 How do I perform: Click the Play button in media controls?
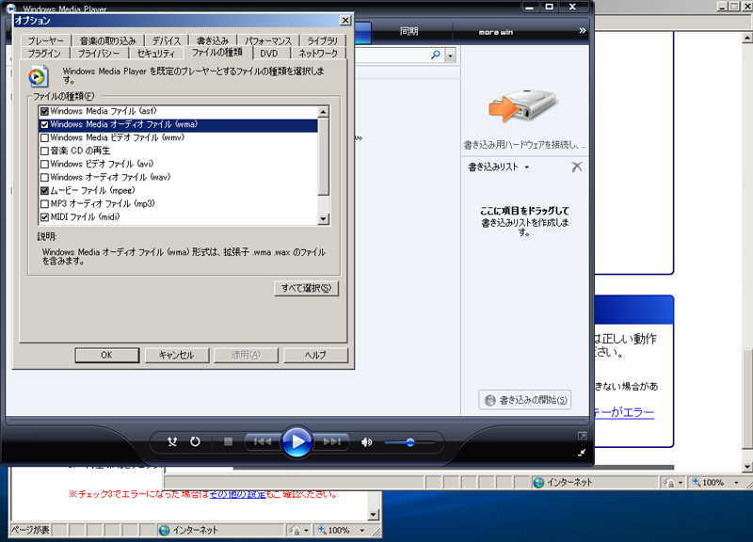(x=296, y=441)
